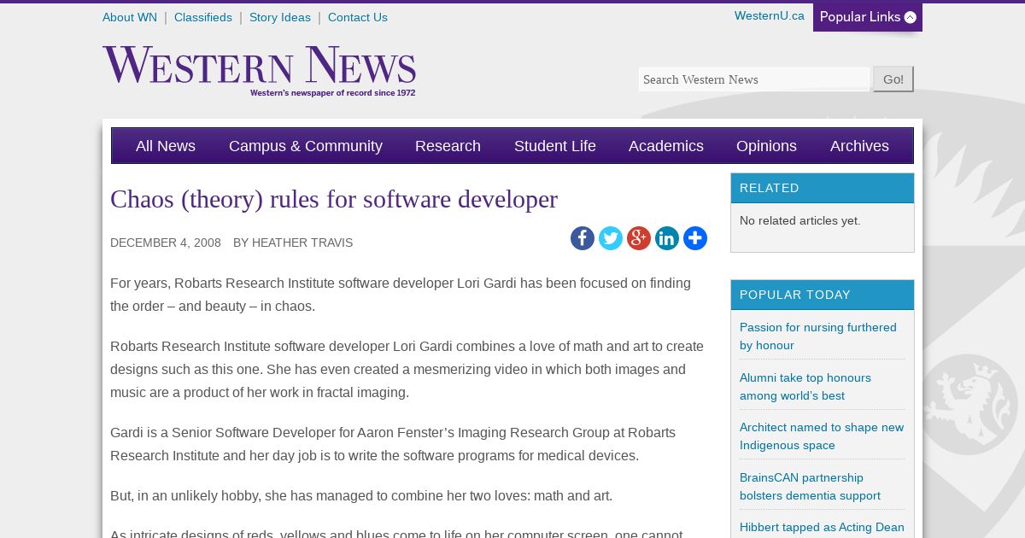Open Hibbert tapped as Acting Dean
The height and width of the screenshot is (538, 1025).
(x=822, y=528)
